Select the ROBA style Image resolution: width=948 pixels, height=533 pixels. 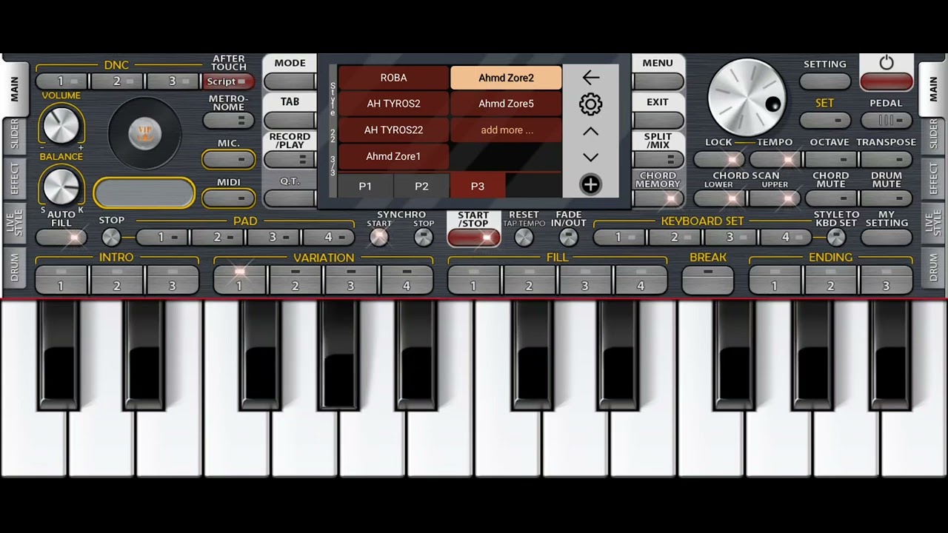[393, 78]
